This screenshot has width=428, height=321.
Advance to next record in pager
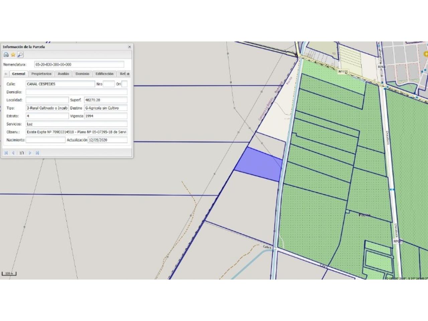tap(30, 153)
